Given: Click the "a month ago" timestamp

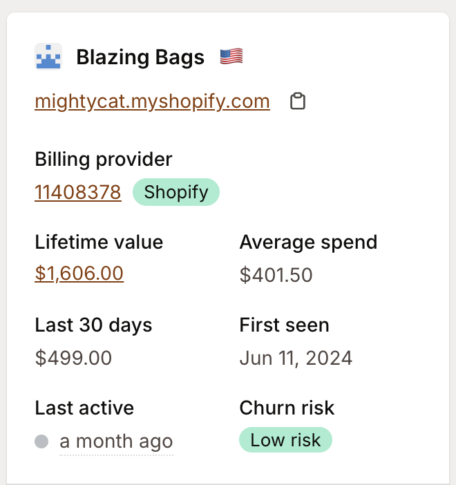Looking at the screenshot, I should (x=116, y=441).
